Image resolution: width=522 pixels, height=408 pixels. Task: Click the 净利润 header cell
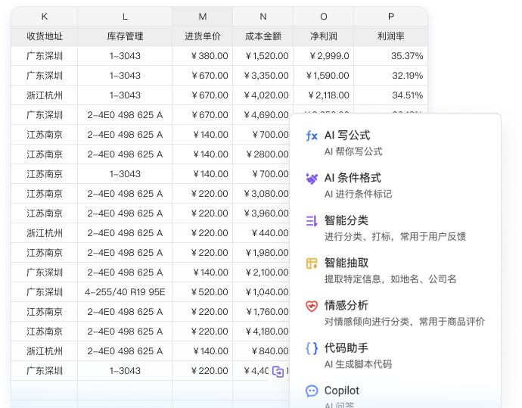324,36
